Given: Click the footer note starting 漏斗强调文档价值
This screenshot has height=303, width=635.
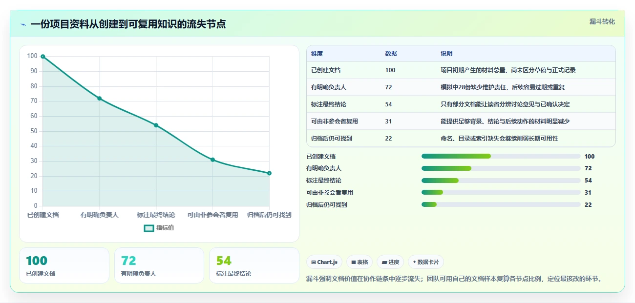Looking at the screenshot, I should point(455,279).
